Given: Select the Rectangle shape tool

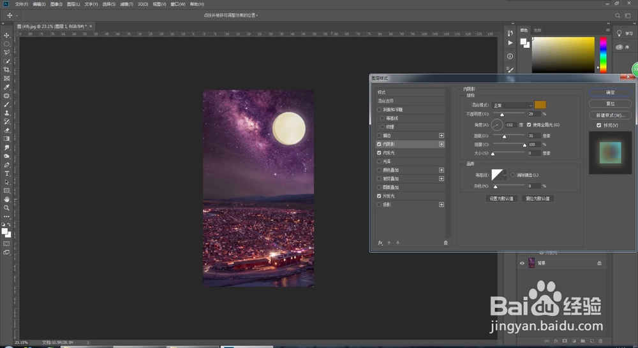Looking at the screenshot, I should point(6,191).
